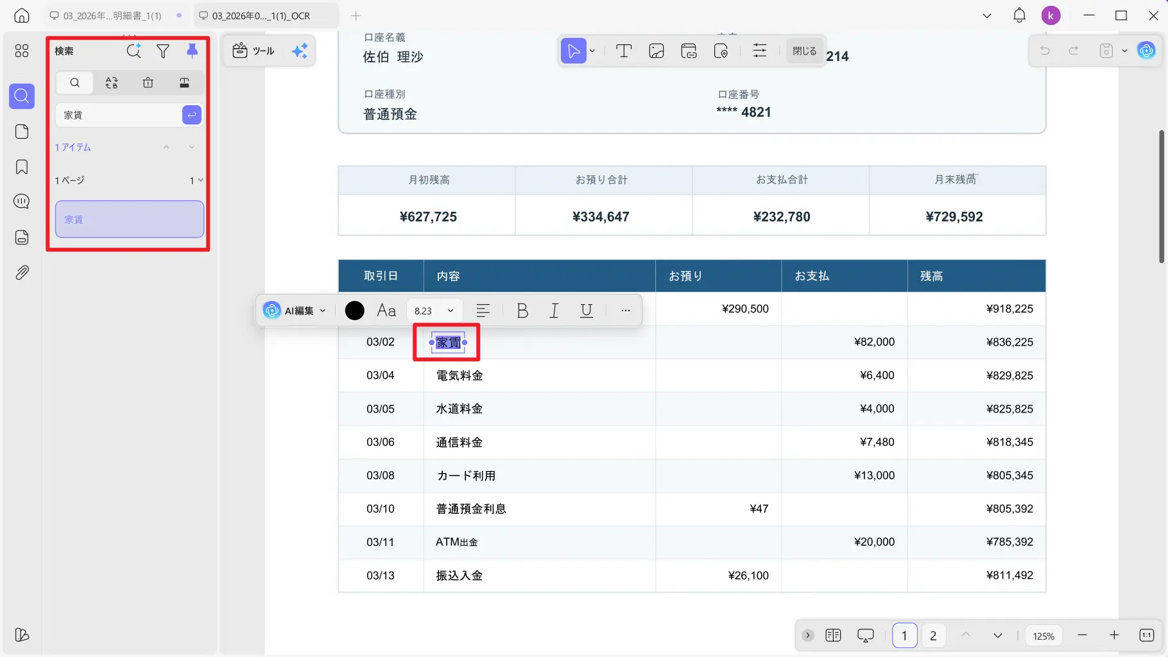Image resolution: width=1168 pixels, height=657 pixels.
Task: Zoom in with plus button
Action: pyautogui.click(x=1115, y=635)
